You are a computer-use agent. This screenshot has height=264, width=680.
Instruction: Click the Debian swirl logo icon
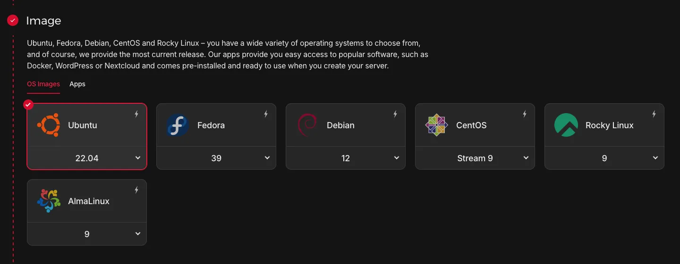point(307,125)
